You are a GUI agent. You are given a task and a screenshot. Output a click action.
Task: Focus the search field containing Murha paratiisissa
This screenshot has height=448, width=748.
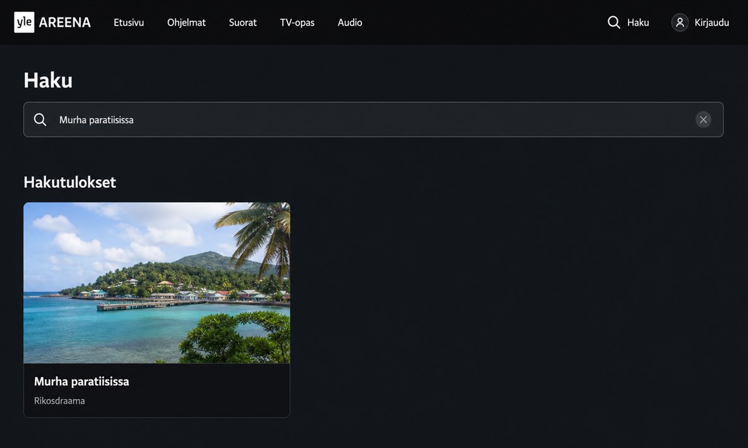pyautogui.click(x=373, y=119)
